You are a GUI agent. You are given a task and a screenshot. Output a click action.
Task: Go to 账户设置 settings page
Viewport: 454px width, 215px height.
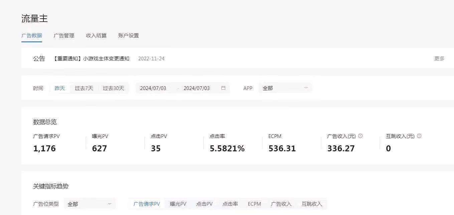pos(129,35)
